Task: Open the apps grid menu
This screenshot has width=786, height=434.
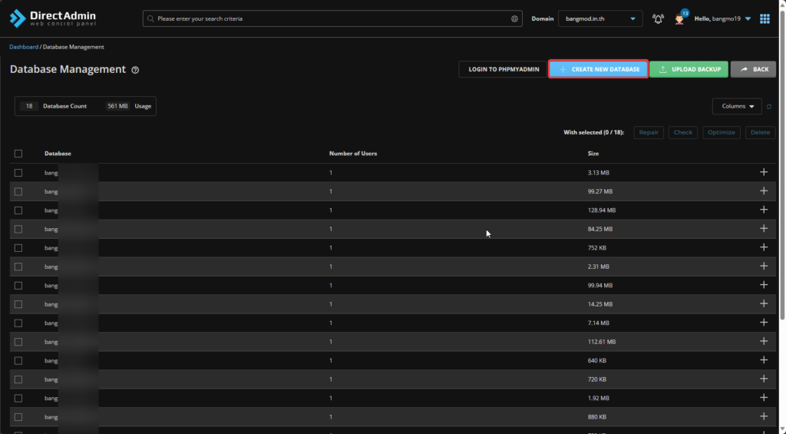Action: [x=765, y=18]
